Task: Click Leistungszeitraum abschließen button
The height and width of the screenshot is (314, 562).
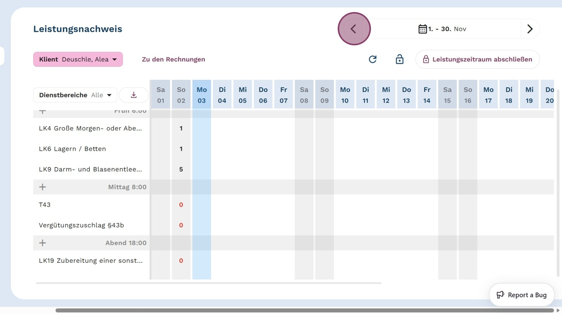Action: [477, 59]
